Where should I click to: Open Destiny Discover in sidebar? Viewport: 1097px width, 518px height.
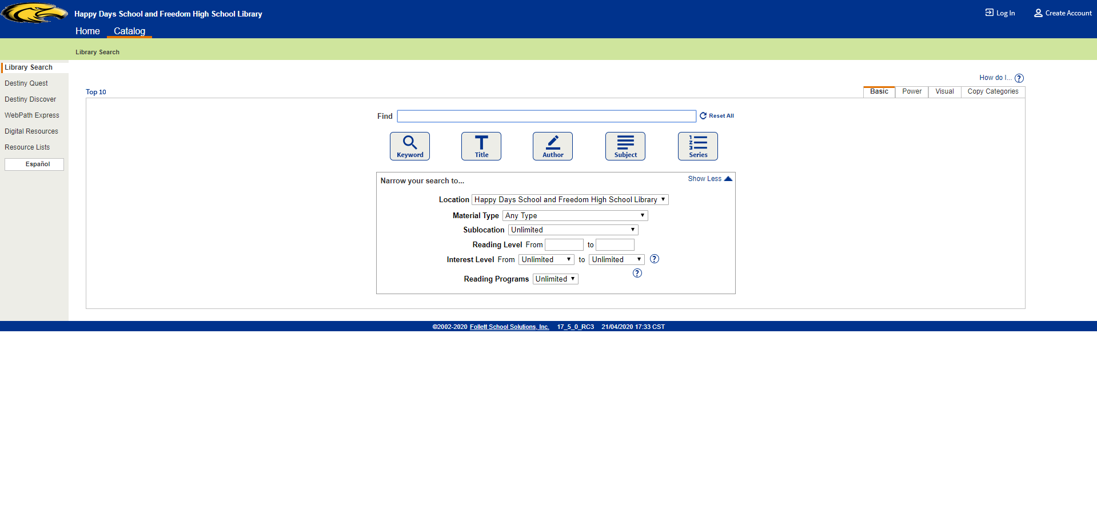click(x=30, y=99)
